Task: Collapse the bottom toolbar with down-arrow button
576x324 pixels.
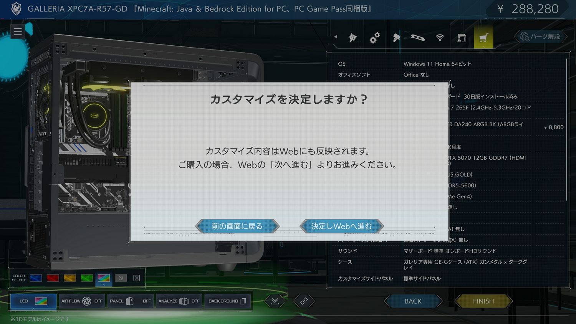Action: tap(275, 301)
